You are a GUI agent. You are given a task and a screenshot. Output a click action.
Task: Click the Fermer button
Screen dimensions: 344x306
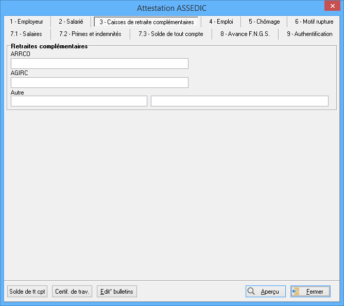click(311, 291)
